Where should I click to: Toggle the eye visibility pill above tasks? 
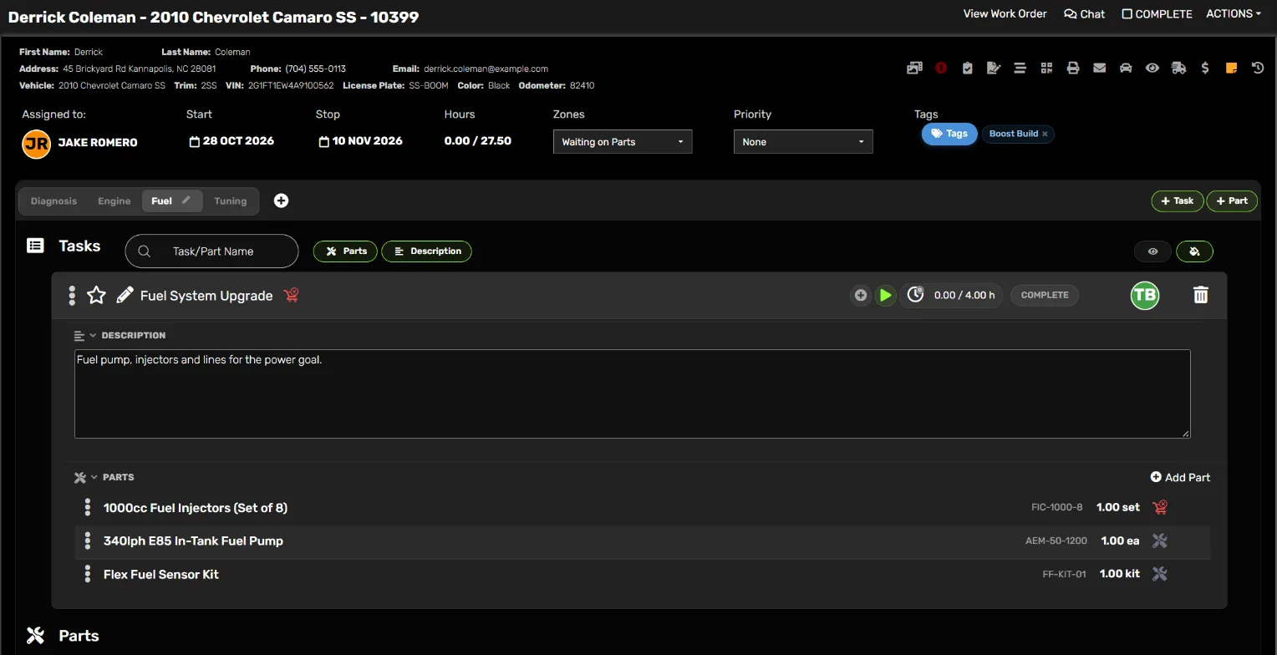pos(1153,251)
